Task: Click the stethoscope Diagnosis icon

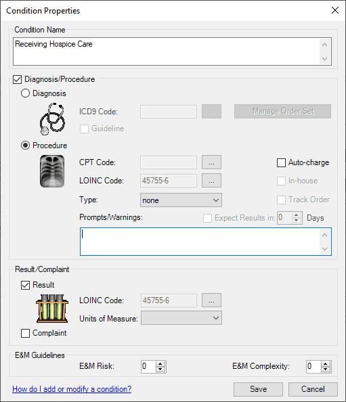Action: [x=52, y=118]
